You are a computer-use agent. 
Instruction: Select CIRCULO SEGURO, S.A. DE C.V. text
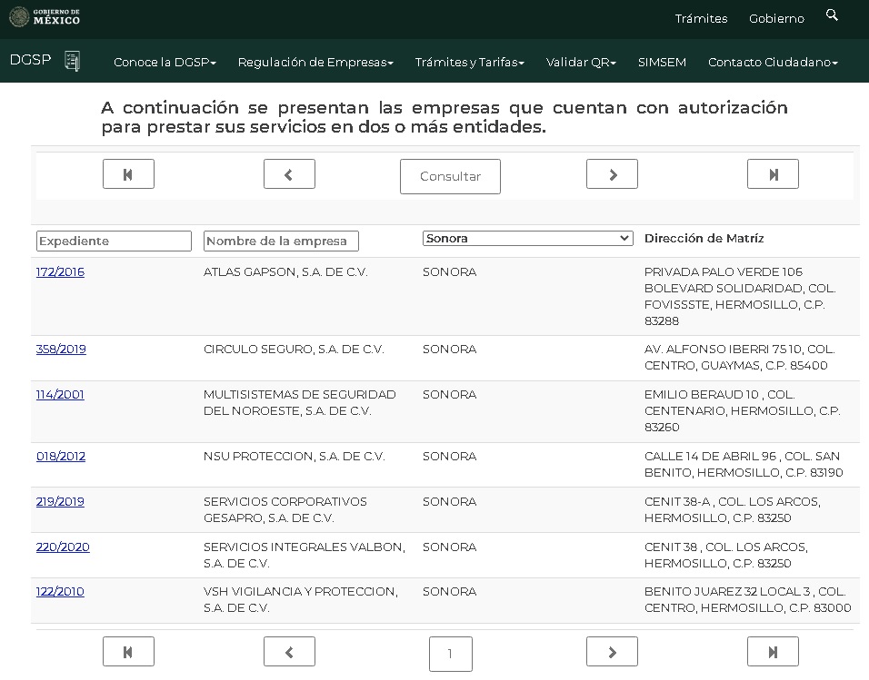(294, 349)
